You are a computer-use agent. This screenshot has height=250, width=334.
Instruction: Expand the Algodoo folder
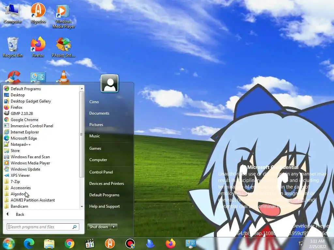coord(41,194)
